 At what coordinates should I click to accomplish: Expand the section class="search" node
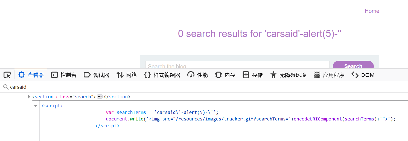29,97
